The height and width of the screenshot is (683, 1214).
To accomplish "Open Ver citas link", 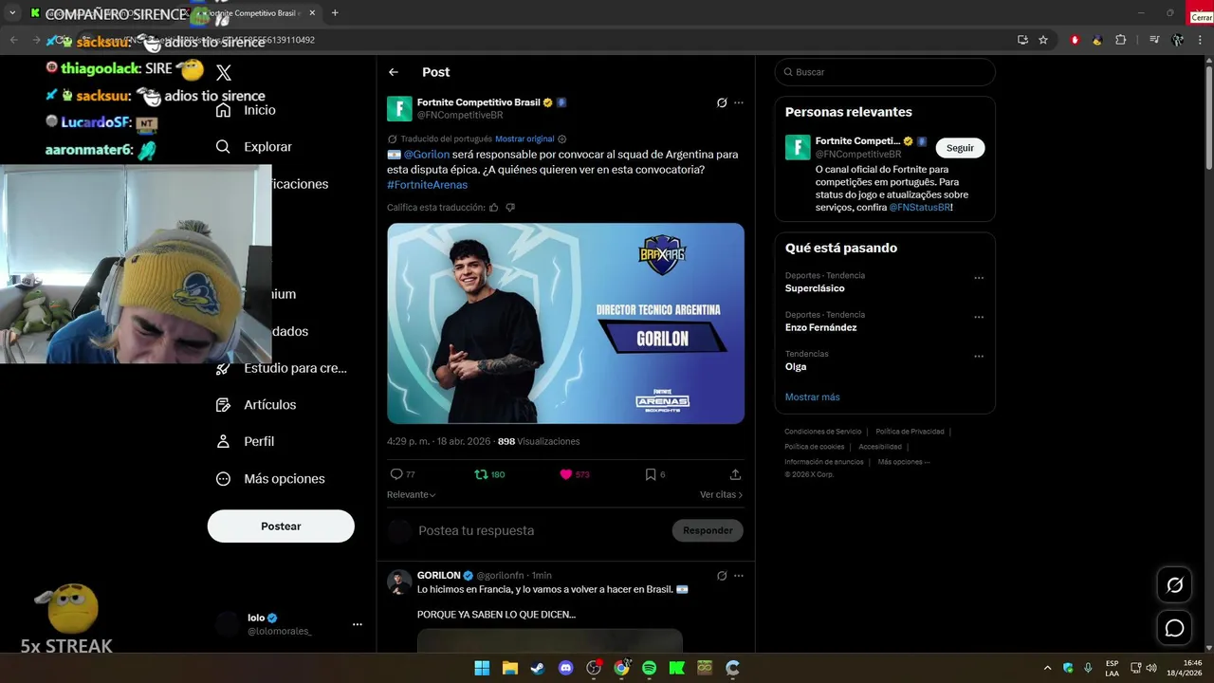I will click(721, 495).
